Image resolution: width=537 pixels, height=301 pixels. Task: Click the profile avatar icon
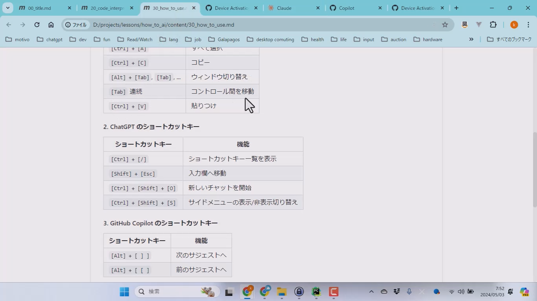coord(514,25)
